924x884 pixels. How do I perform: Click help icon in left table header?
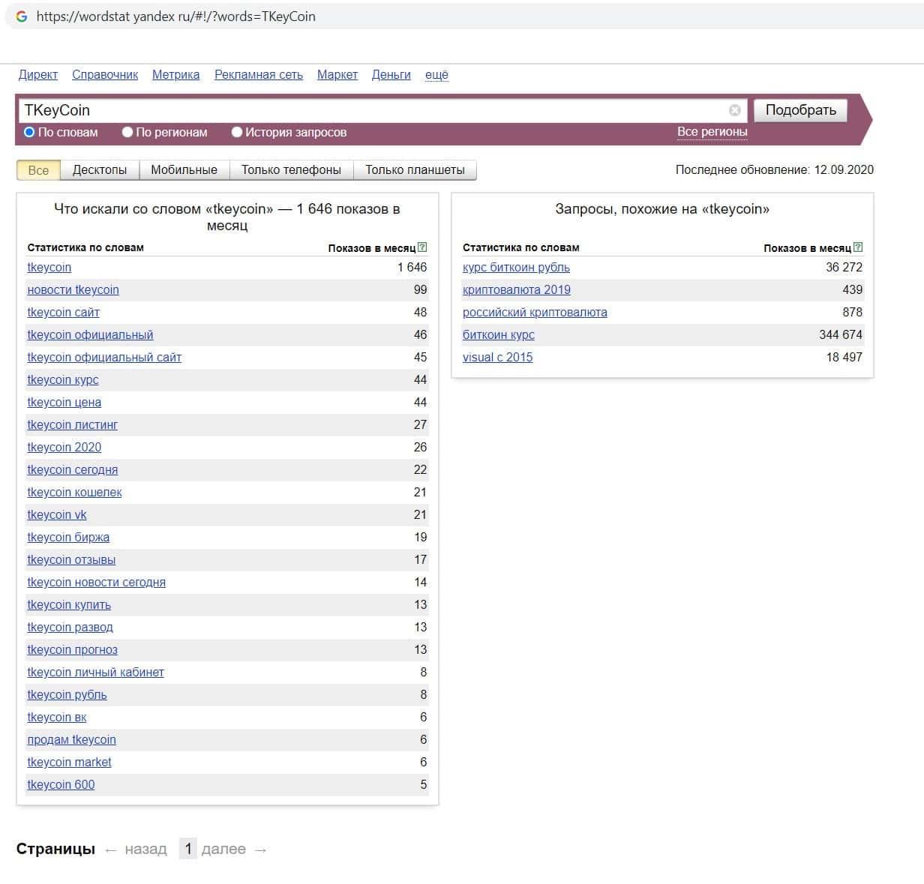pyautogui.click(x=422, y=247)
